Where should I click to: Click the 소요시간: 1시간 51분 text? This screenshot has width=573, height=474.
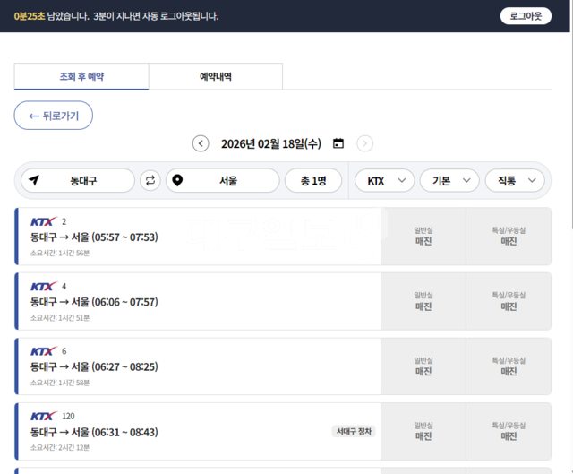pos(60,318)
